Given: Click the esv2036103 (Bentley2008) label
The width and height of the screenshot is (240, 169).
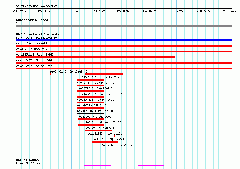Looking at the screenshot, I should pyautogui.click(x=69, y=71).
